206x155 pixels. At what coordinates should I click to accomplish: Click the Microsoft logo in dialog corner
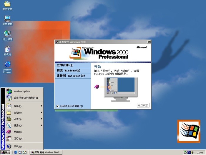tap(142, 47)
